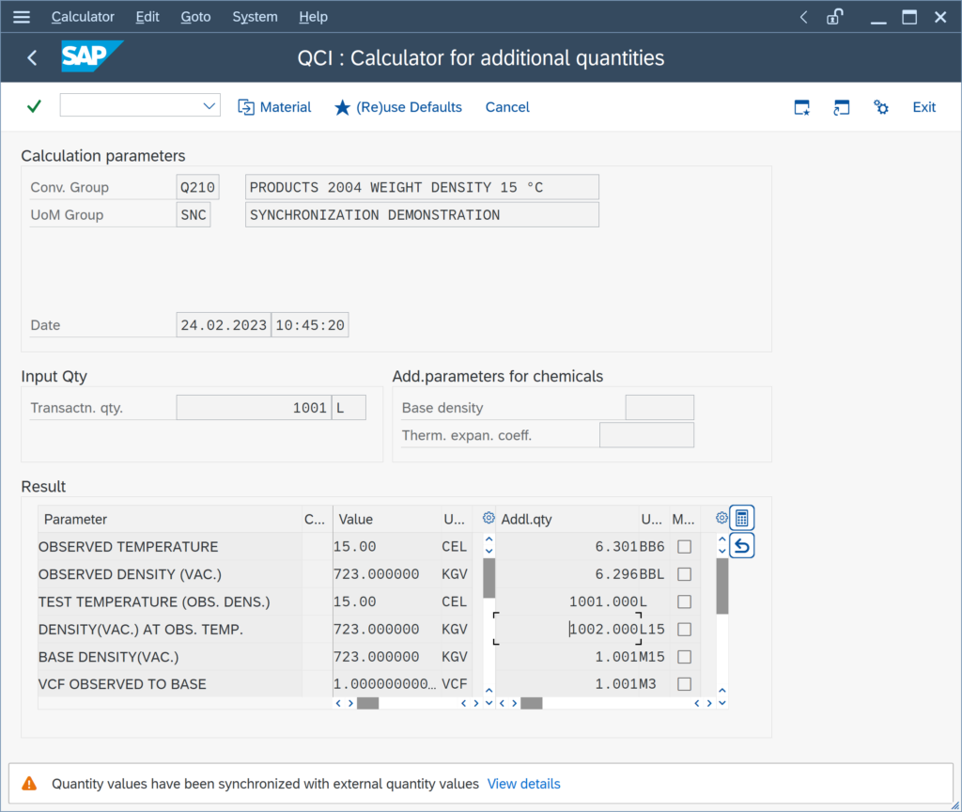
Task: Click the transaction quantity unit field L
Action: point(349,408)
